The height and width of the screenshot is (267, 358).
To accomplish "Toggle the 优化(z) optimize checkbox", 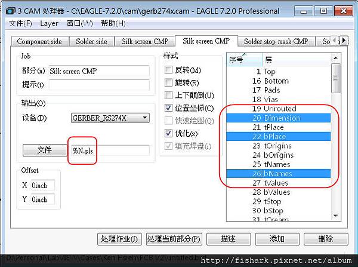I will coord(168,133).
